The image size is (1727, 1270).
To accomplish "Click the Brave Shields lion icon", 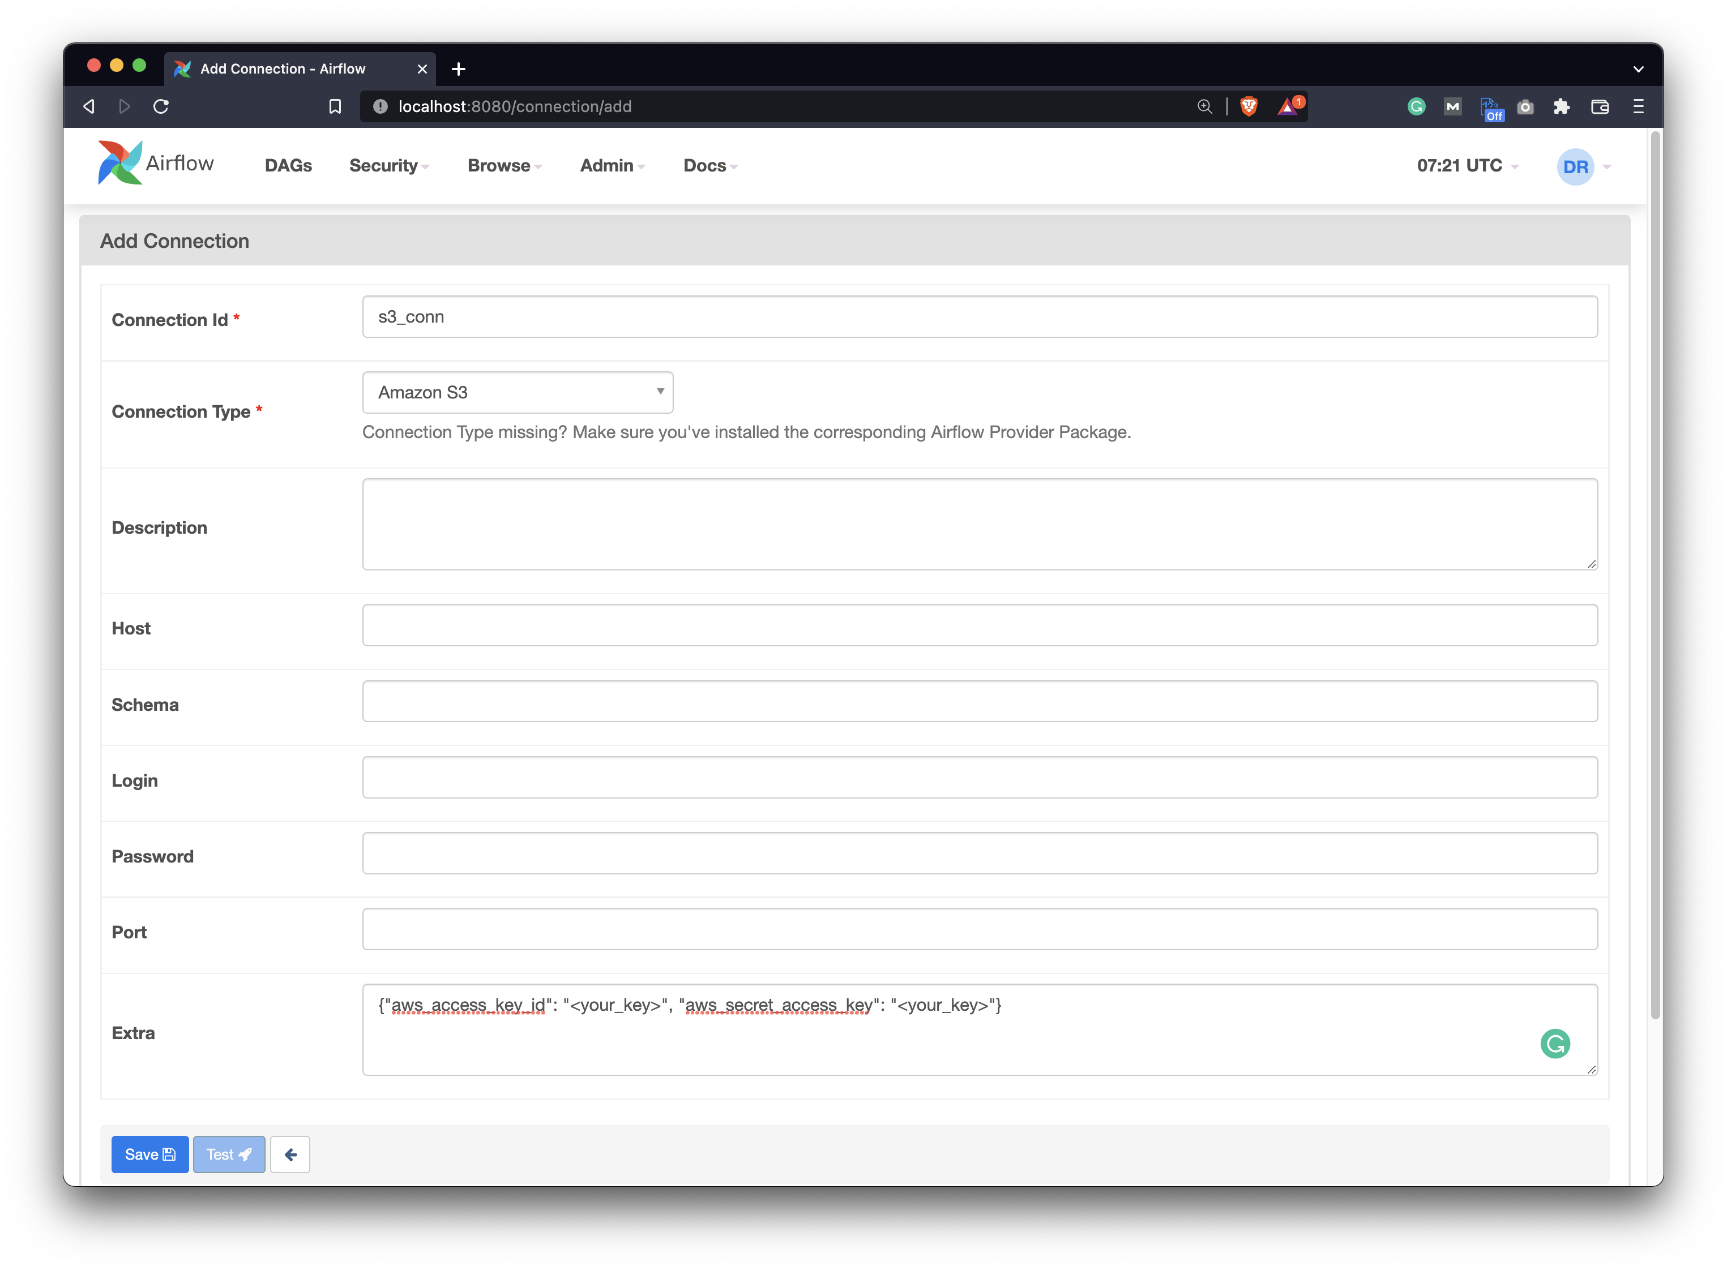I will coord(1249,107).
